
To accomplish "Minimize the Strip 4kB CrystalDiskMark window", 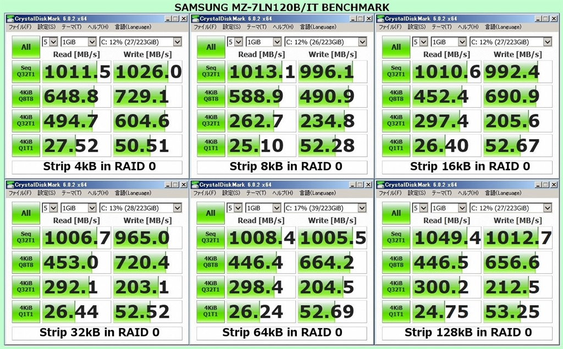I will tap(168, 19).
